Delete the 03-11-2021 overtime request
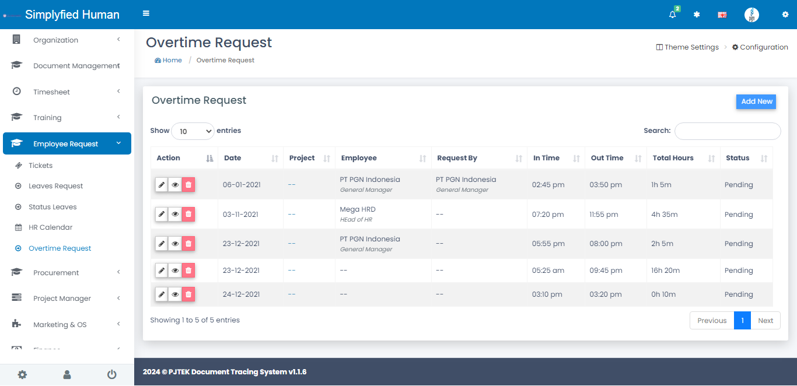 coord(188,215)
